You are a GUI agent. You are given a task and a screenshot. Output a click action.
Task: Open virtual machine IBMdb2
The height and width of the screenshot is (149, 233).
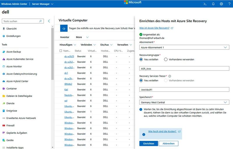68,84
